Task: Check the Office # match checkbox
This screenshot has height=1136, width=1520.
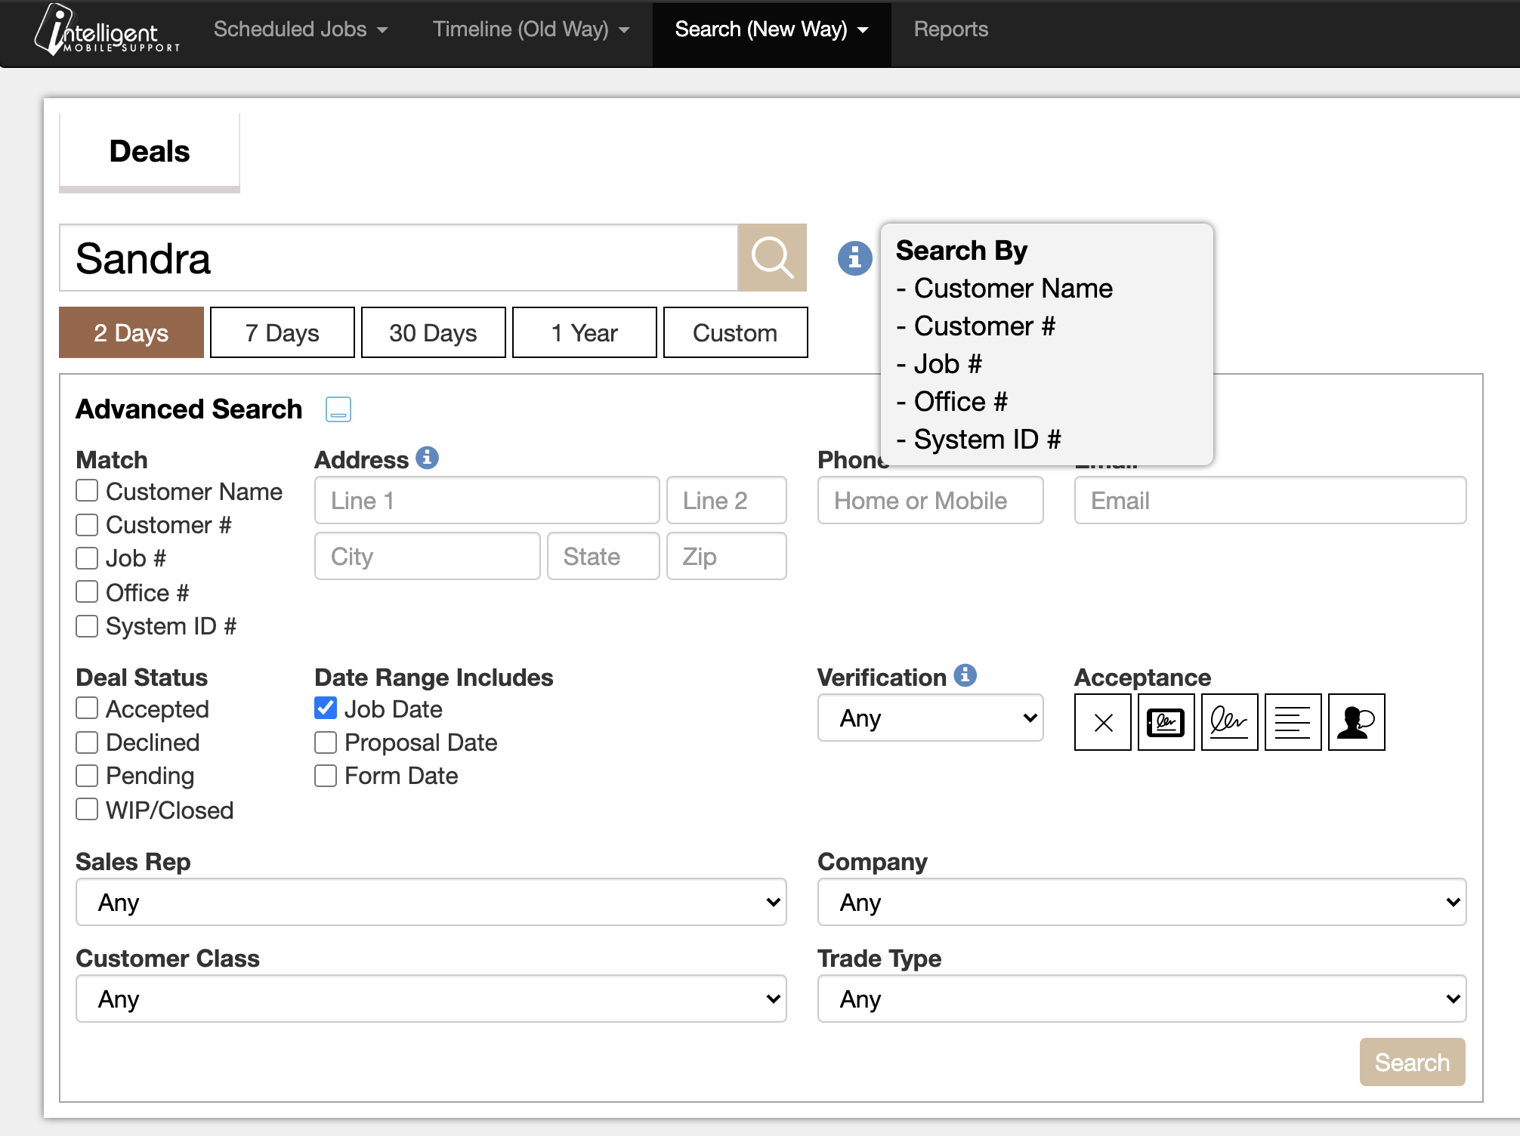Action: 87,591
